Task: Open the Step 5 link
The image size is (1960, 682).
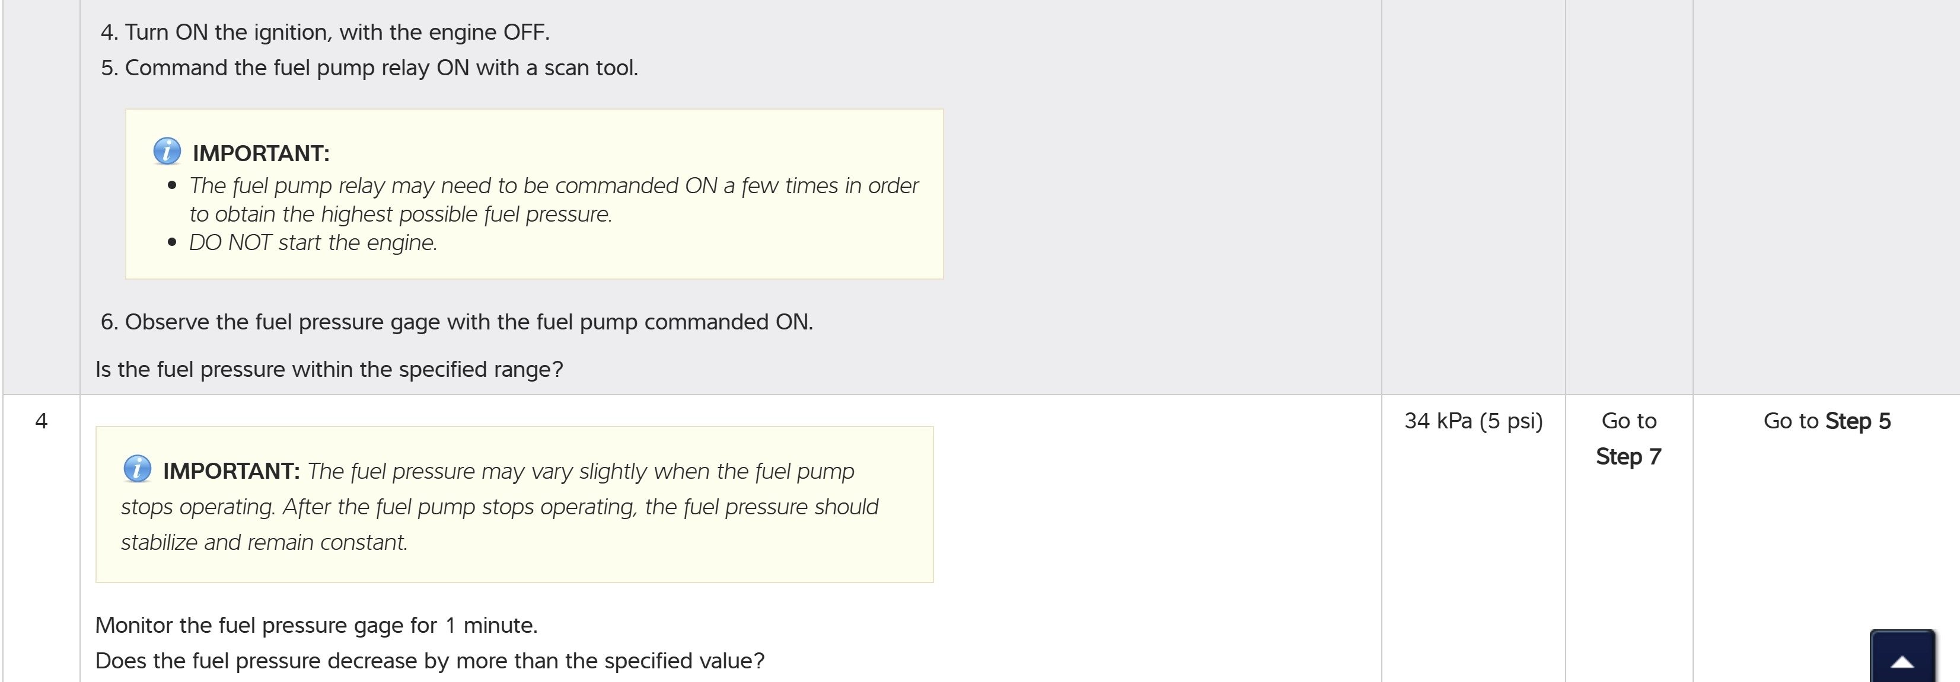Action: tap(1857, 421)
